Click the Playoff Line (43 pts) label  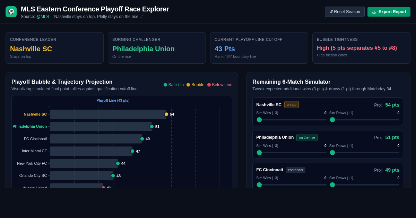[113, 100]
